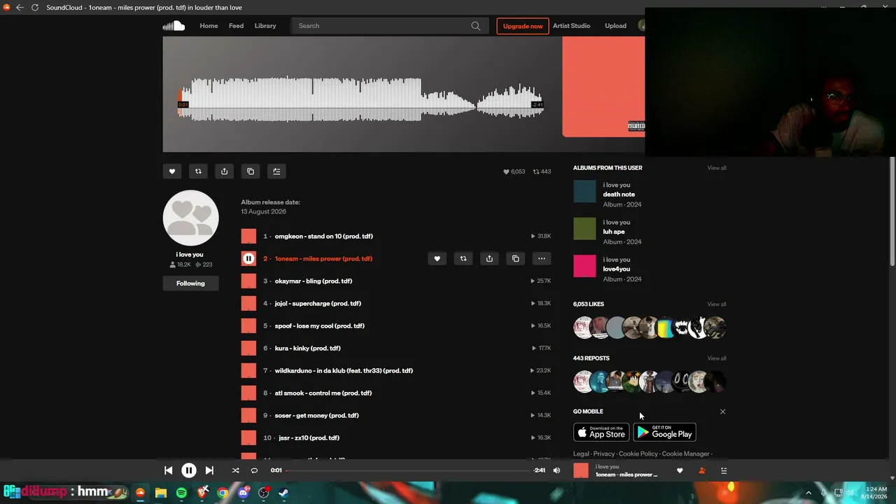Image resolution: width=896 pixels, height=504 pixels.
Task: Go back using the browser back arrow
Action: tap(20, 8)
